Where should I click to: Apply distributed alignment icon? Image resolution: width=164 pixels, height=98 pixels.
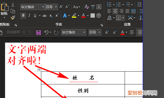click(x=133, y=11)
